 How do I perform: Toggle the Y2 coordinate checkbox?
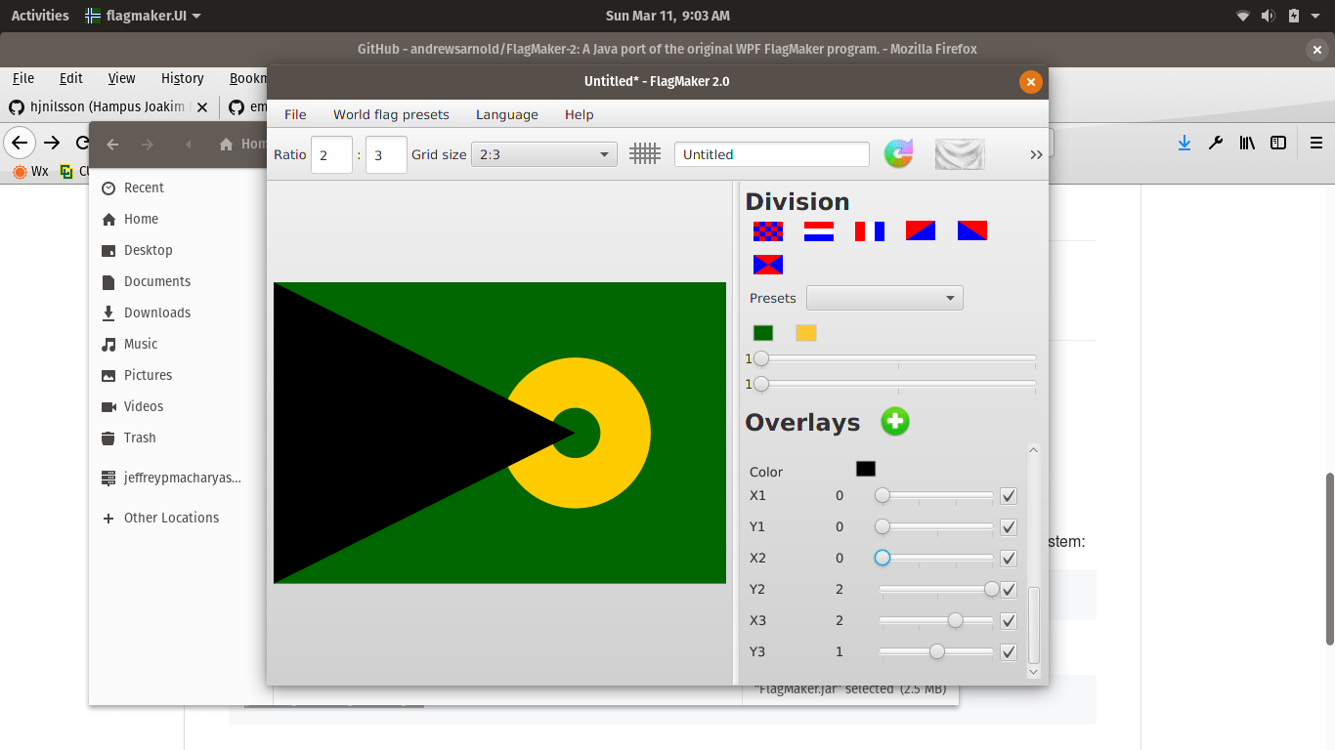[1008, 589]
